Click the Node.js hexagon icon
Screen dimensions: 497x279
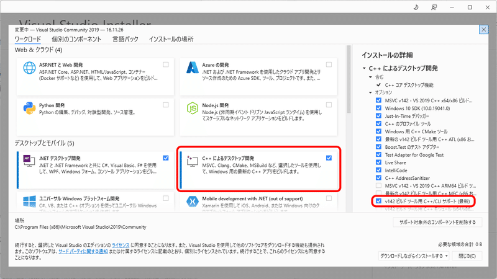tap(193, 108)
